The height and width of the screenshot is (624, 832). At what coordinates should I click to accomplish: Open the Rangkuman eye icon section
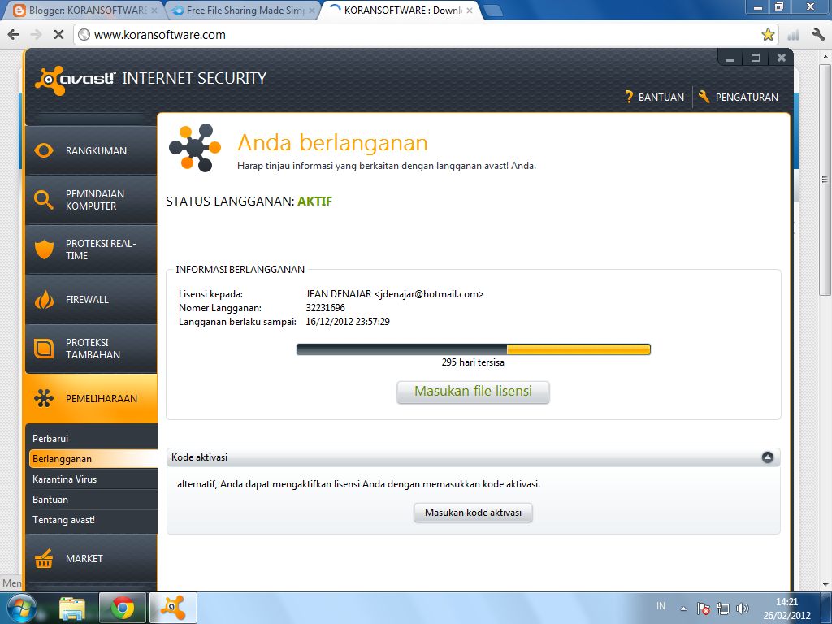[x=44, y=150]
